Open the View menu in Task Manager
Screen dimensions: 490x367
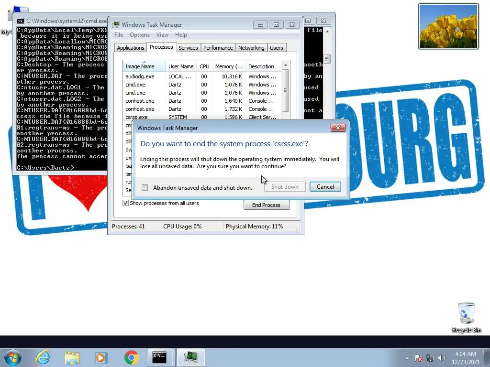(x=162, y=35)
